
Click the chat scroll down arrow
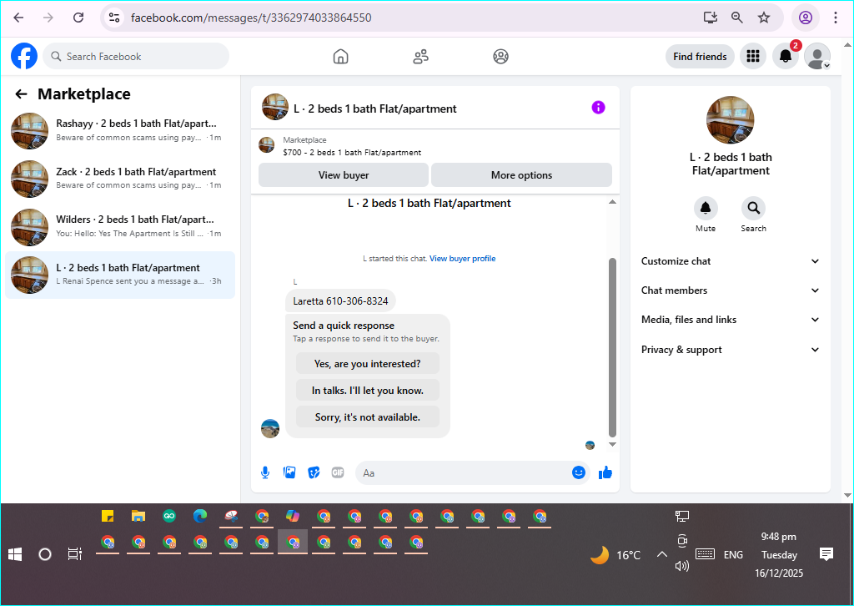coord(612,444)
